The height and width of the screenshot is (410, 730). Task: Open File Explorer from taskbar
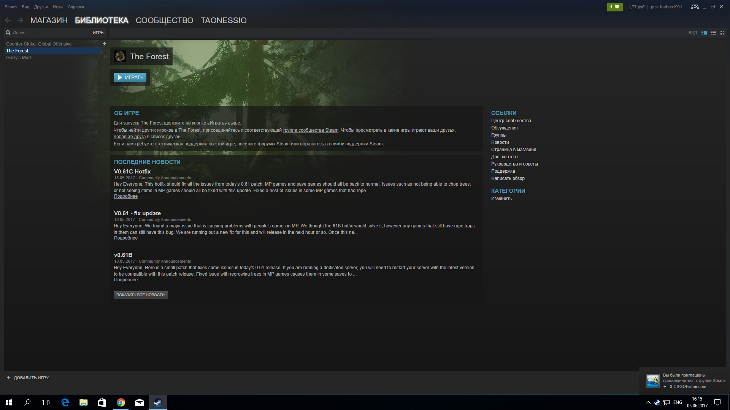pos(84,402)
